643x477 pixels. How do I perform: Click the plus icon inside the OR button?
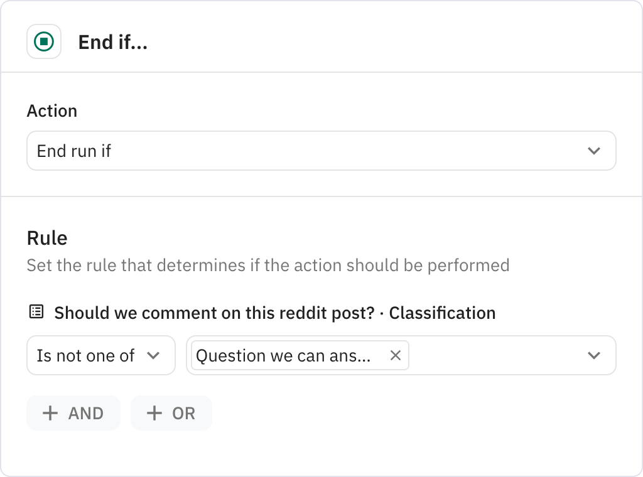tap(154, 413)
